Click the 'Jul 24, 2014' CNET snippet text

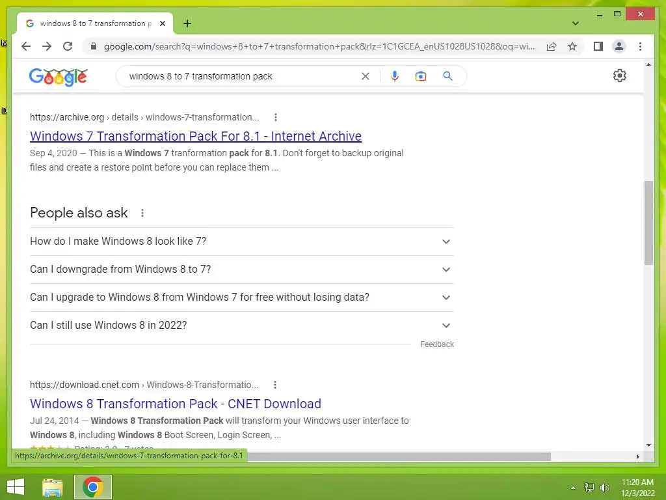219,428
